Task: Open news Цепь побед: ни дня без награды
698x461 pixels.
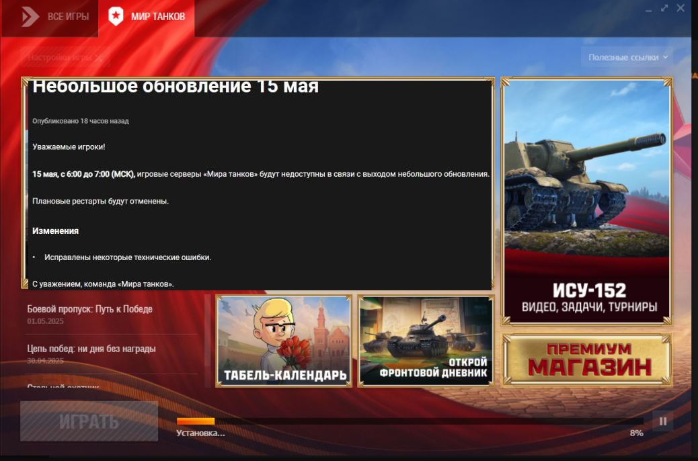Action: coord(91,348)
